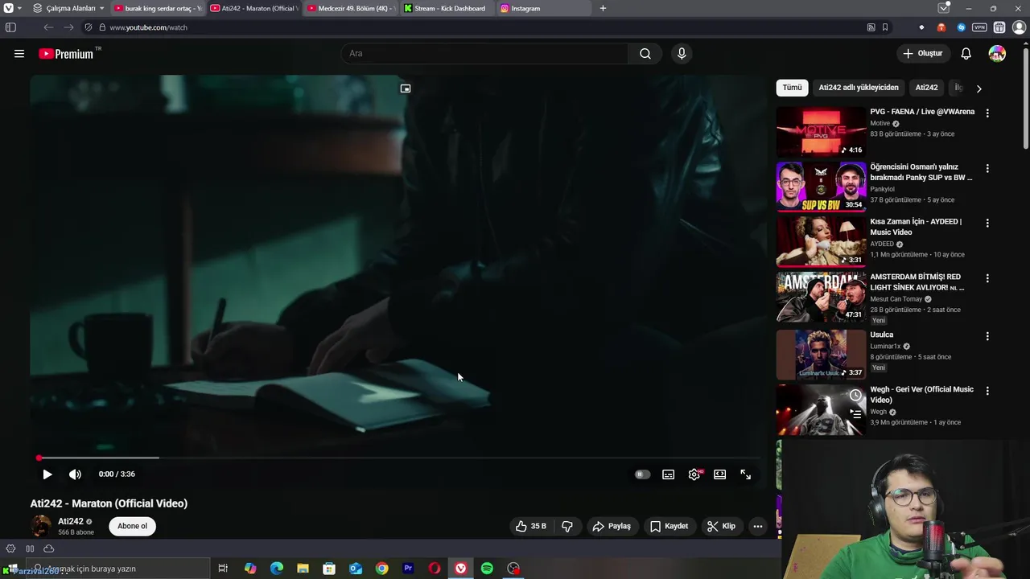The image size is (1030, 579).
Task: Open Chrome from the taskbar
Action: click(x=381, y=569)
